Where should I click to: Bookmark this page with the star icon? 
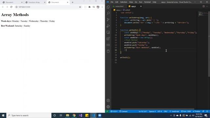tap(80, 7)
